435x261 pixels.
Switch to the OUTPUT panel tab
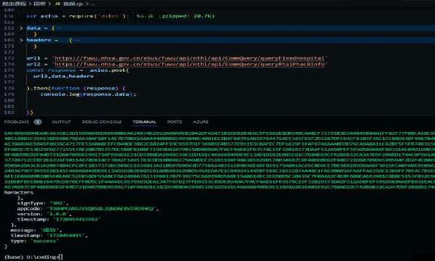(62, 122)
